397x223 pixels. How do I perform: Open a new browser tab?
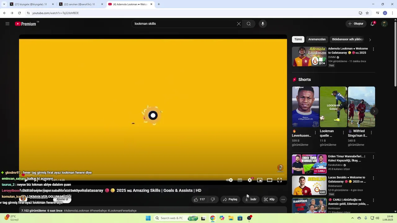[159, 4]
